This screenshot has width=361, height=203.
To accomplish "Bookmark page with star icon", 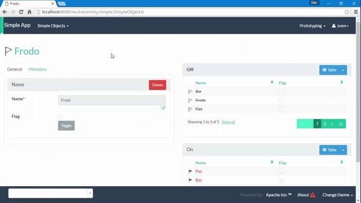I will click(x=347, y=12).
